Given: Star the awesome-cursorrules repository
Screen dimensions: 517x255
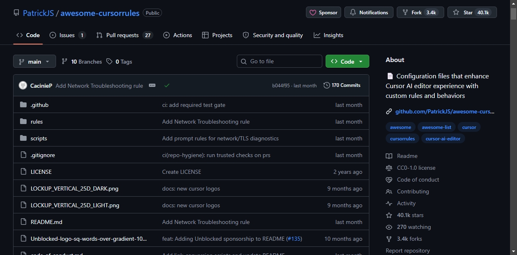Looking at the screenshot, I should pyautogui.click(x=472, y=12).
